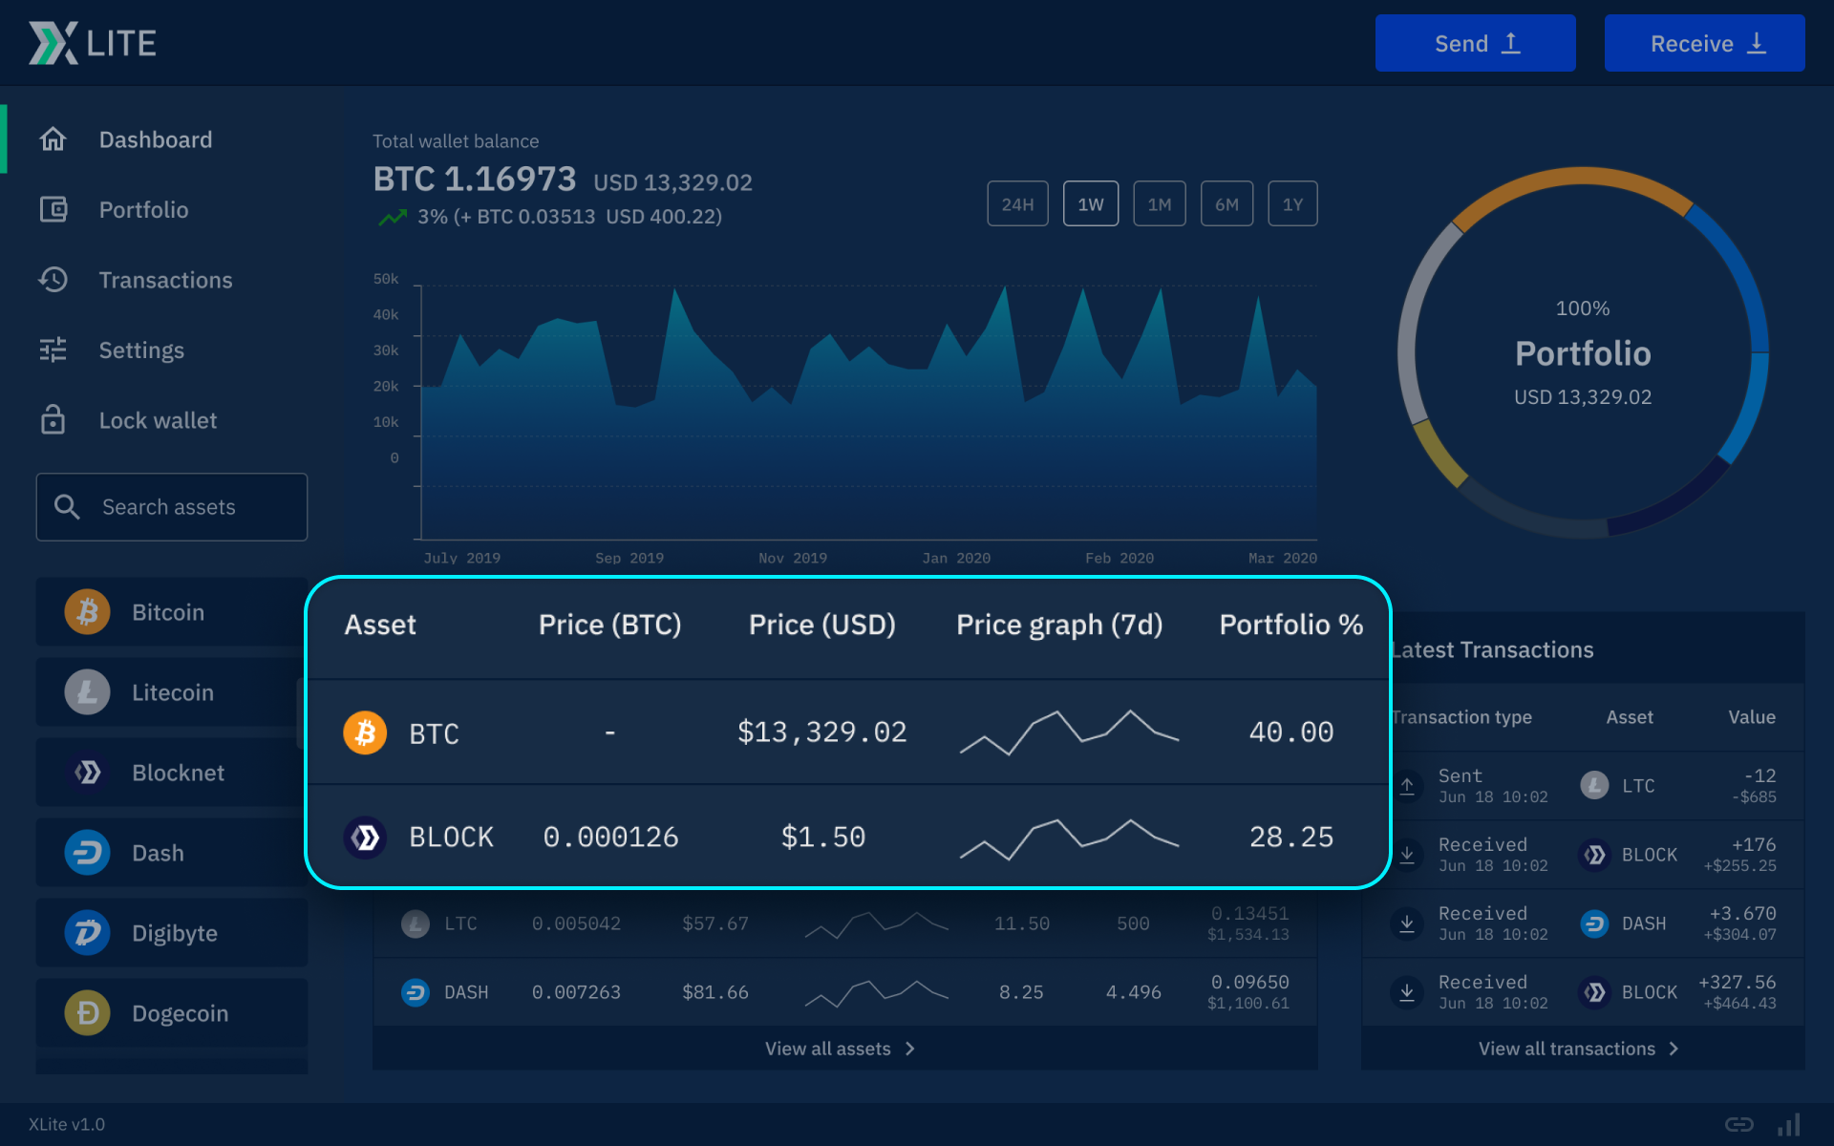Image resolution: width=1834 pixels, height=1146 pixels.
Task: Click the Dogecoin coin icon in asset list
Action: (87, 1013)
